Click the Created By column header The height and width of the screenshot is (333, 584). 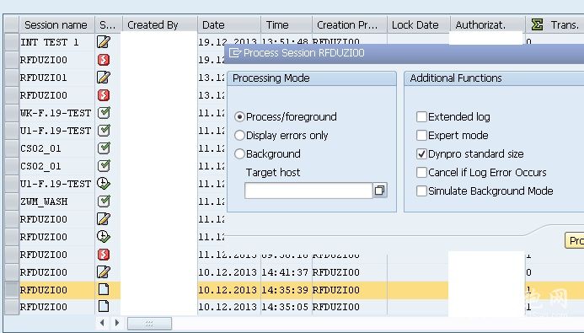coord(160,24)
